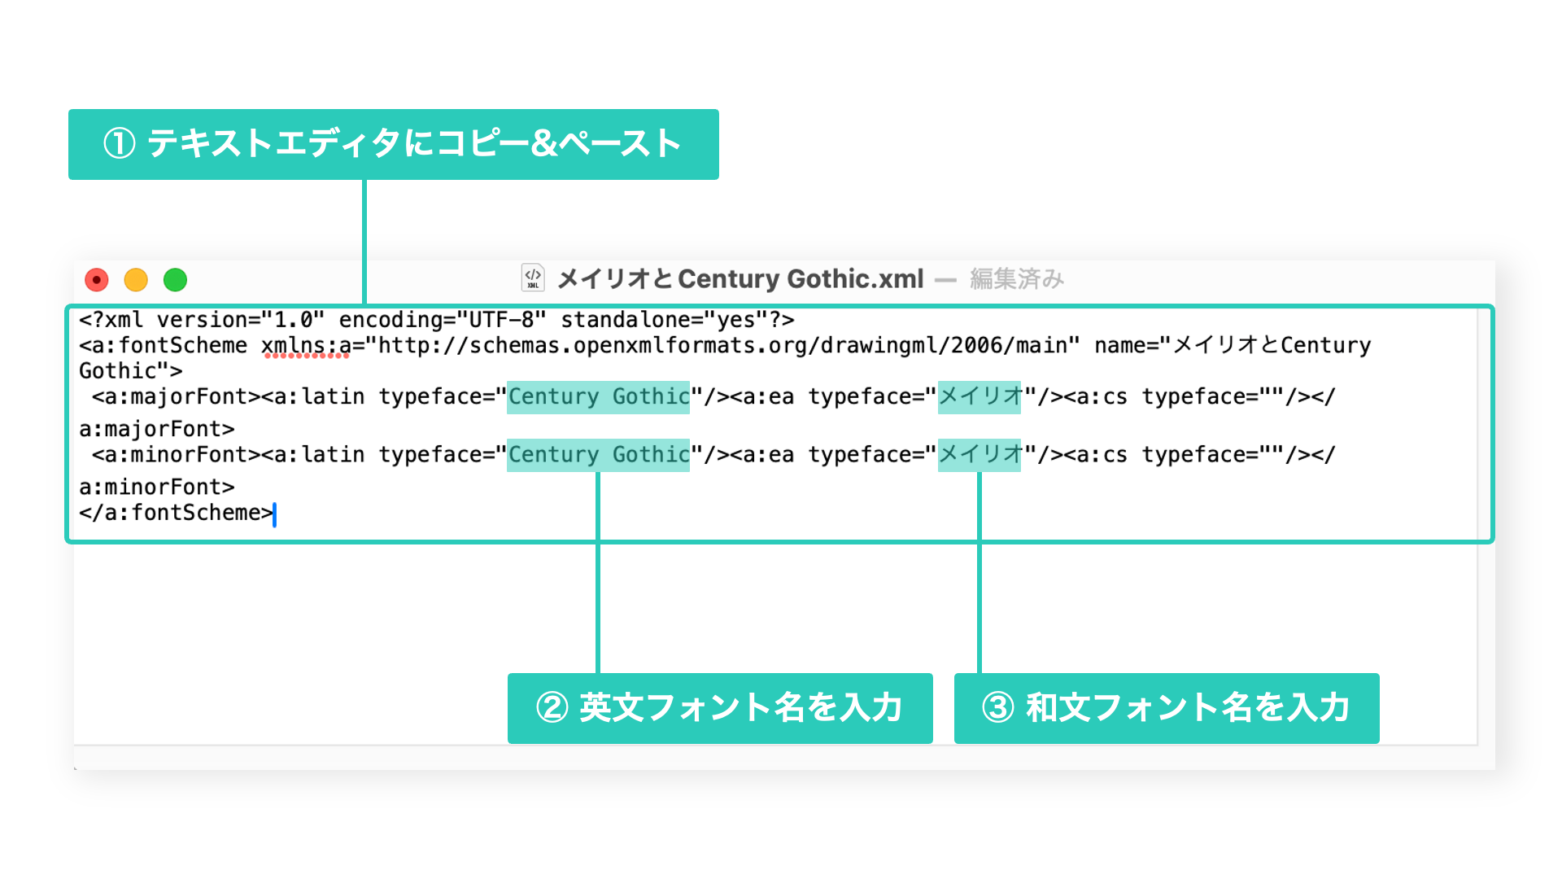The height and width of the screenshot is (879, 1562).
Task: Click メイリオ in the majorFont line
Action: (980, 396)
